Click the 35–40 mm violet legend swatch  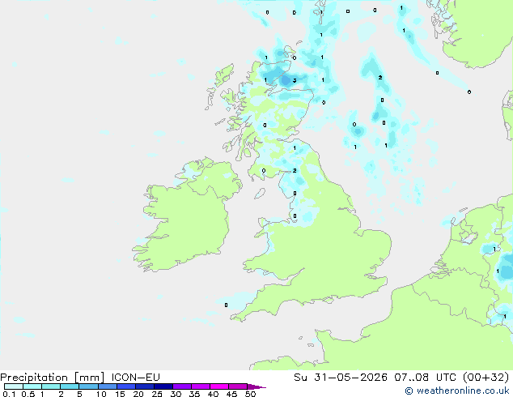click(200, 386)
